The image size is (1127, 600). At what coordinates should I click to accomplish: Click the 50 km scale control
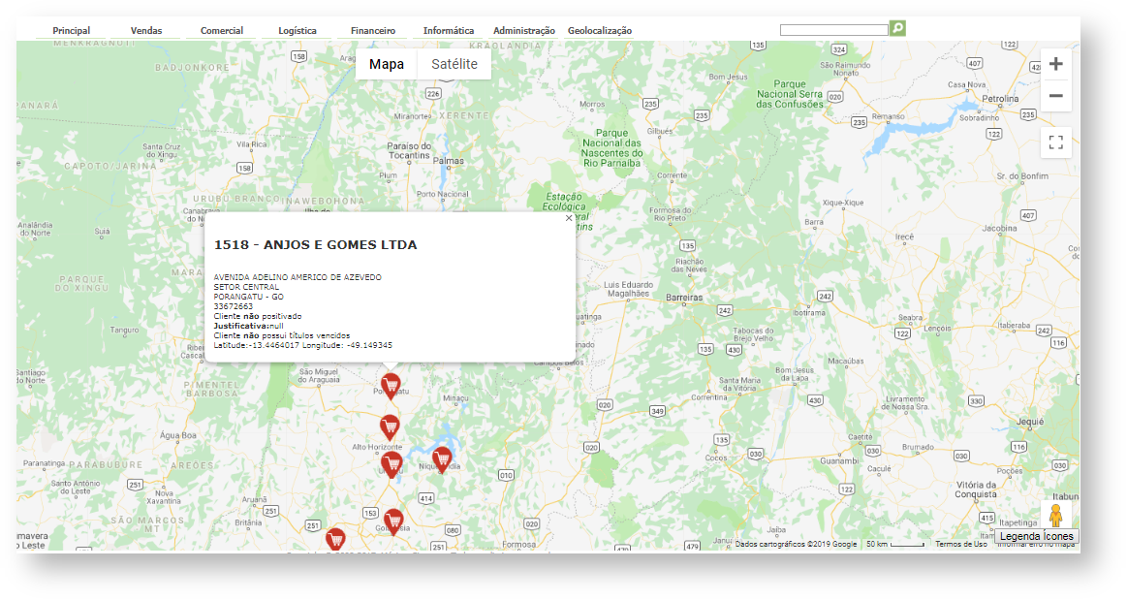click(894, 545)
